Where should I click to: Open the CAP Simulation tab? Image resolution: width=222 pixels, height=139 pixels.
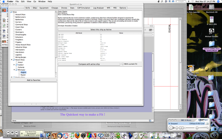tap(84, 8)
